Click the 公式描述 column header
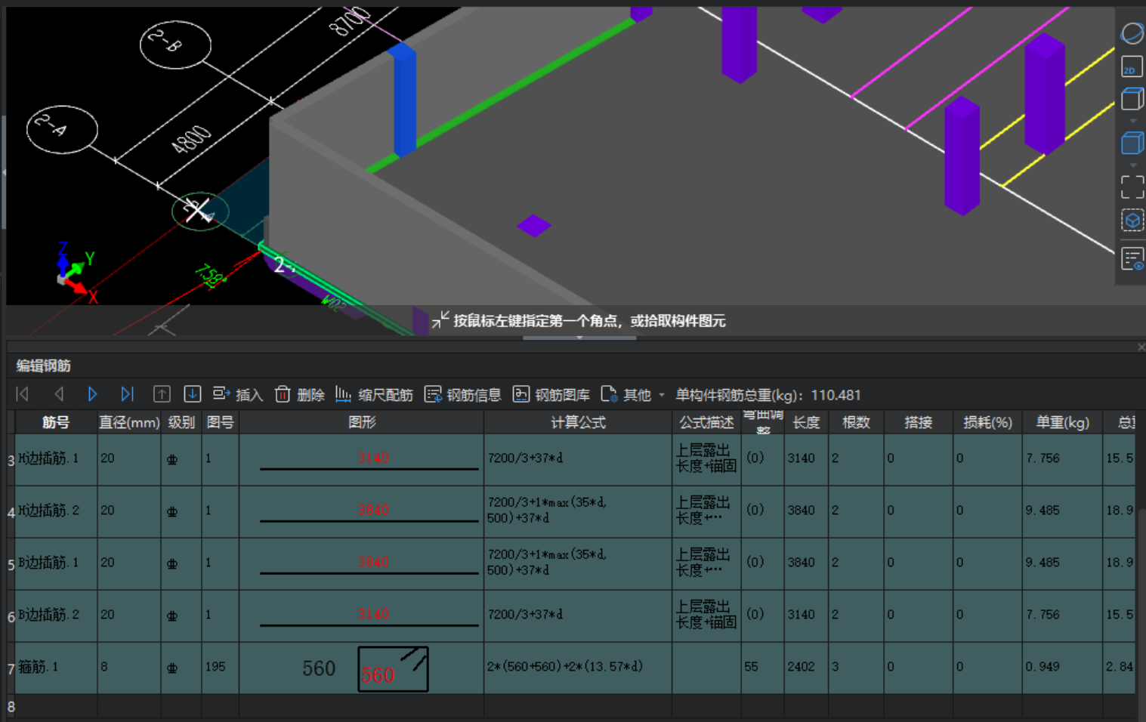This screenshot has height=722, width=1146. click(706, 422)
